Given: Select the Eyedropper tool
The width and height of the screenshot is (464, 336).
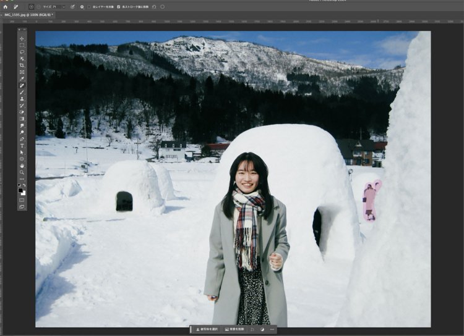Looking at the screenshot, I should 22,79.
